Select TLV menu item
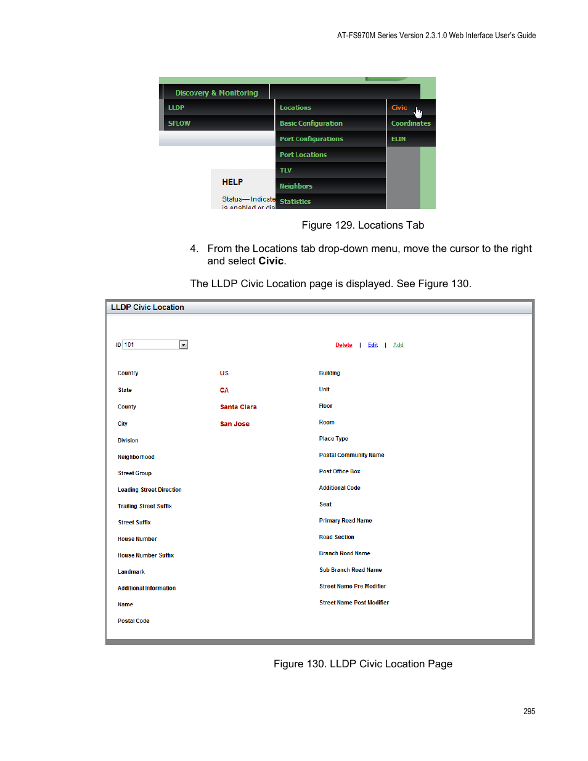This screenshot has width=588, height=761. 330,170
